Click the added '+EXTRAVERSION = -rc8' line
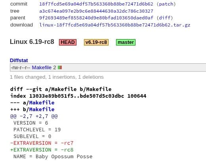This screenshot has width=206, height=161. coord(42,150)
